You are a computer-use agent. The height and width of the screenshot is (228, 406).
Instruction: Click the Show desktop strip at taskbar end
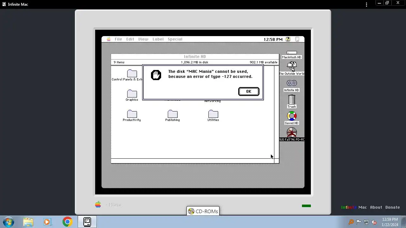(404, 222)
